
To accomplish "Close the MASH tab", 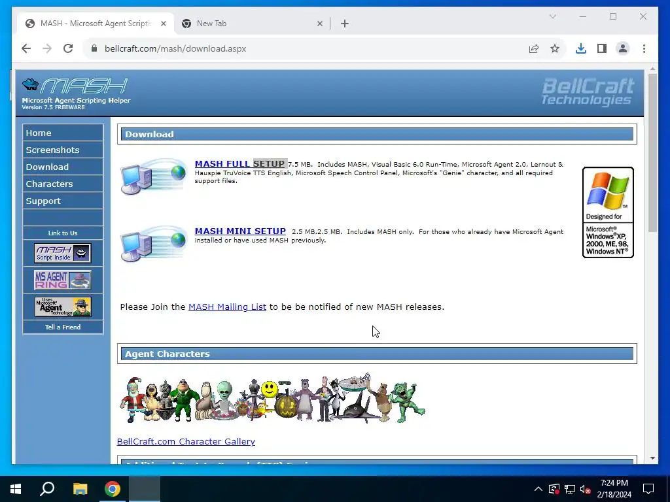I will click(163, 24).
